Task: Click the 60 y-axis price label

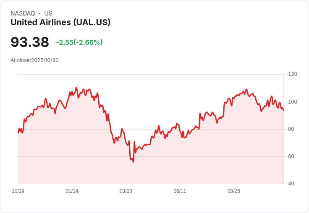Action: (x=291, y=156)
